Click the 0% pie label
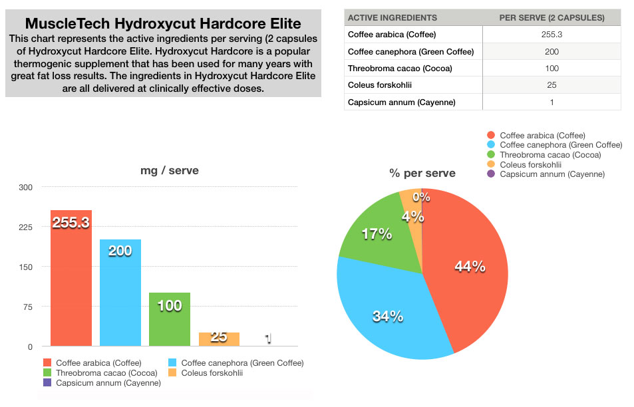The height and width of the screenshot is (407, 634). point(421,197)
